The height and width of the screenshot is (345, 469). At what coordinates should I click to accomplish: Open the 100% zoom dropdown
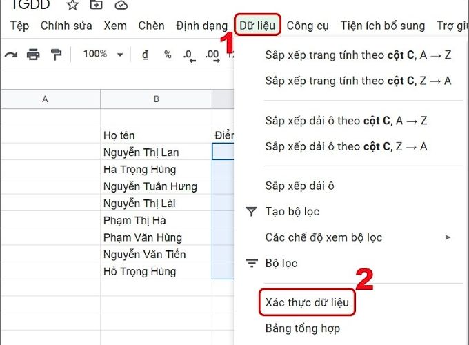click(103, 54)
